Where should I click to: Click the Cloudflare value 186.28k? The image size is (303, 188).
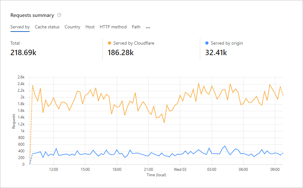pos(121,53)
